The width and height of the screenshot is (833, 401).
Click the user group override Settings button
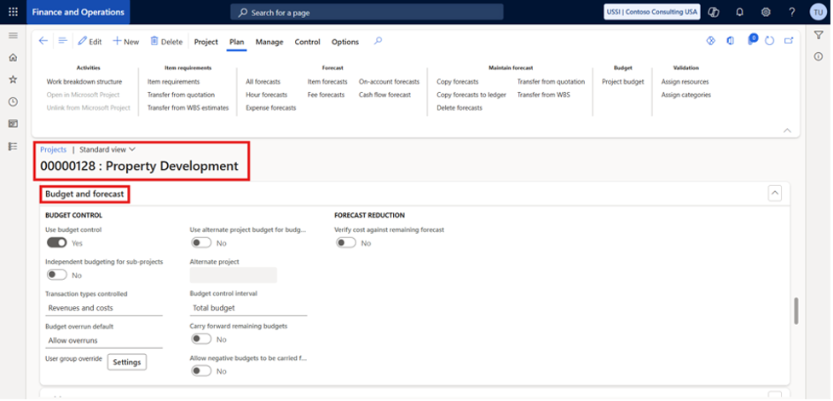coord(127,363)
